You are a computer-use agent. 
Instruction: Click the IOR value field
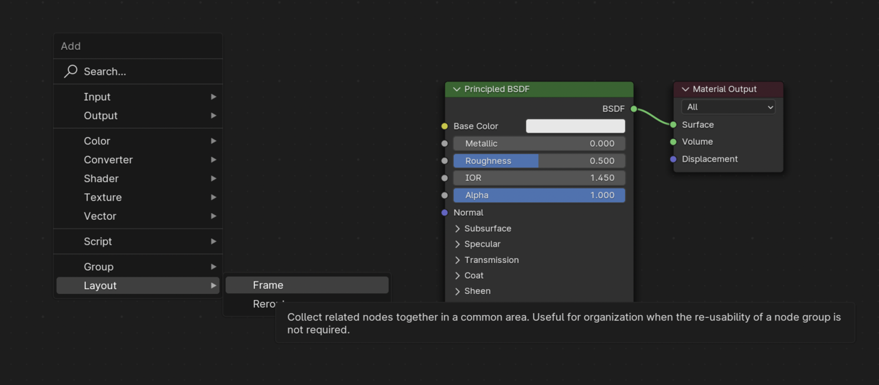pos(539,178)
